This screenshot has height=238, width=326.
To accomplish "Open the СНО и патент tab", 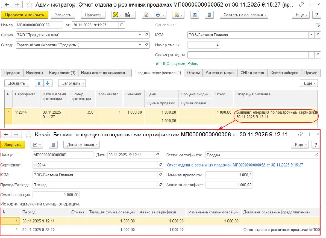I will pos(252,73).
